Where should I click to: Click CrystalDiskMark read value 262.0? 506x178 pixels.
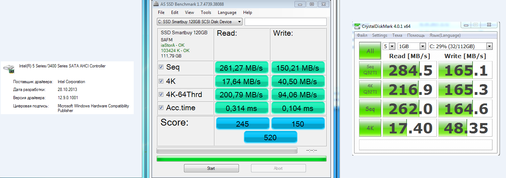point(409,109)
